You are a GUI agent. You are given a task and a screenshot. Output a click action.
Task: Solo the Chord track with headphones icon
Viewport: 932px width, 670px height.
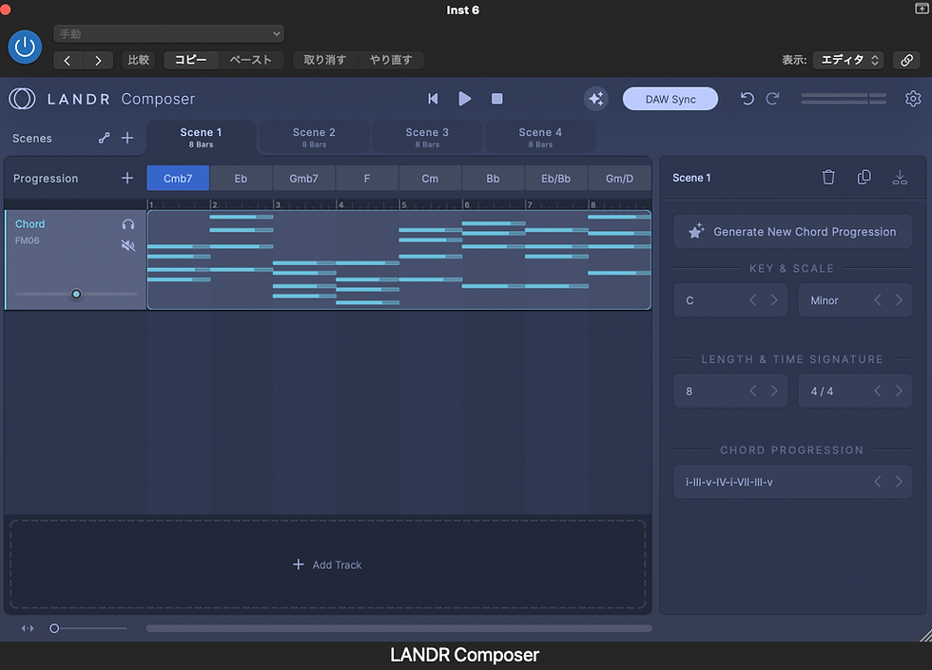127,224
